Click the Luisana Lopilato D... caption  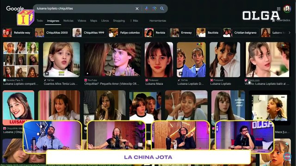(x=191, y=84)
